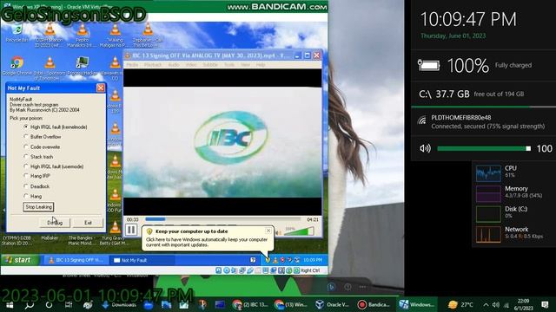556x312 pixels.
Task: Open the host notification center icon
Action: 545,304
